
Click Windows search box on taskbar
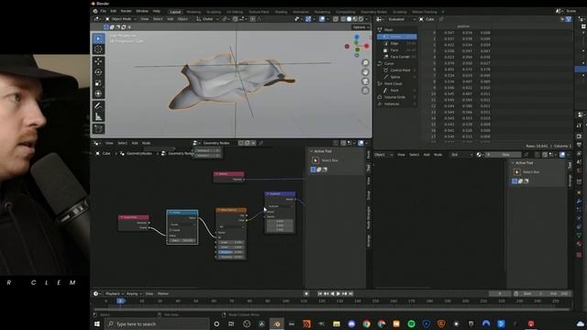157,324
